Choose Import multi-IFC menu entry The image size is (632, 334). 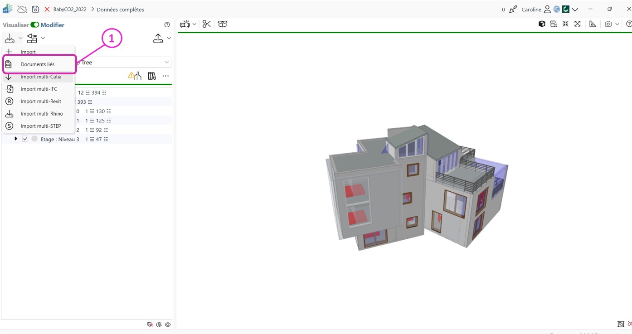click(x=39, y=89)
